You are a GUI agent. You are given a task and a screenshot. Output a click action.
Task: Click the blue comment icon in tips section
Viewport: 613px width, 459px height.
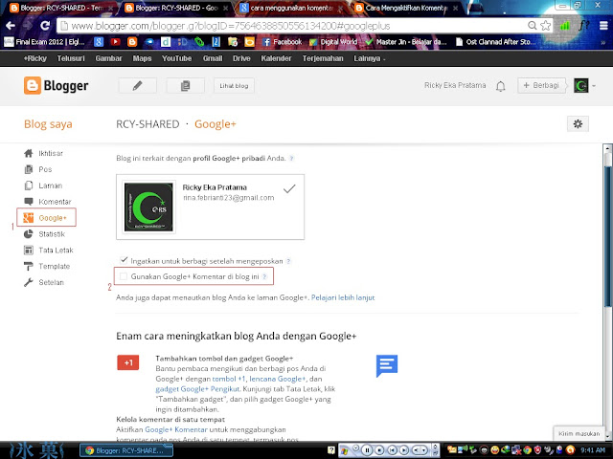pos(387,365)
